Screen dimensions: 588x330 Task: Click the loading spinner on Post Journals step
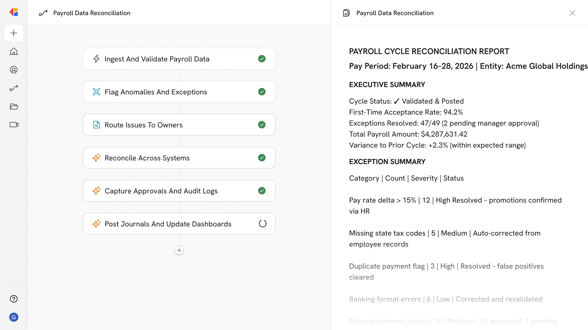262,224
